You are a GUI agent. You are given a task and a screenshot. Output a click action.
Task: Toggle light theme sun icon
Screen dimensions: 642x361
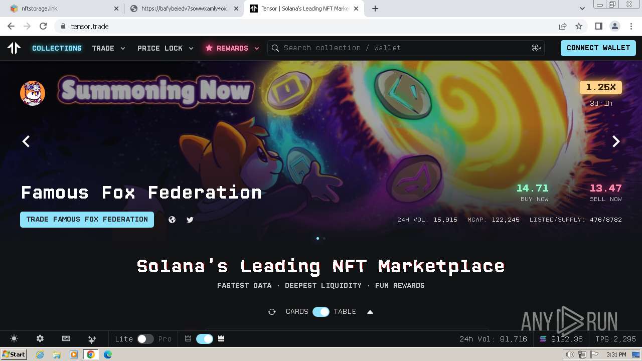pos(14,339)
